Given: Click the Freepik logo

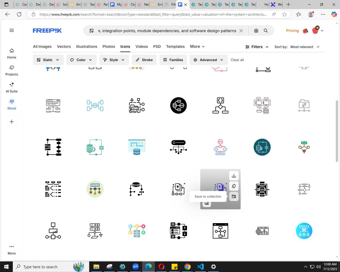Looking at the screenshot, I should coord(47,31).
